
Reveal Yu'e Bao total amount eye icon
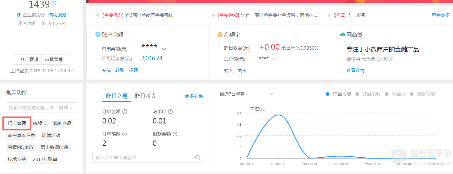coord(275,59)
